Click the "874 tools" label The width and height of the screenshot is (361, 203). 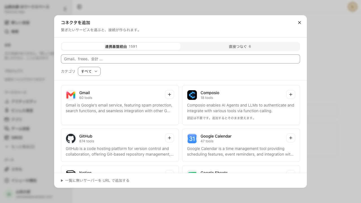87,141
